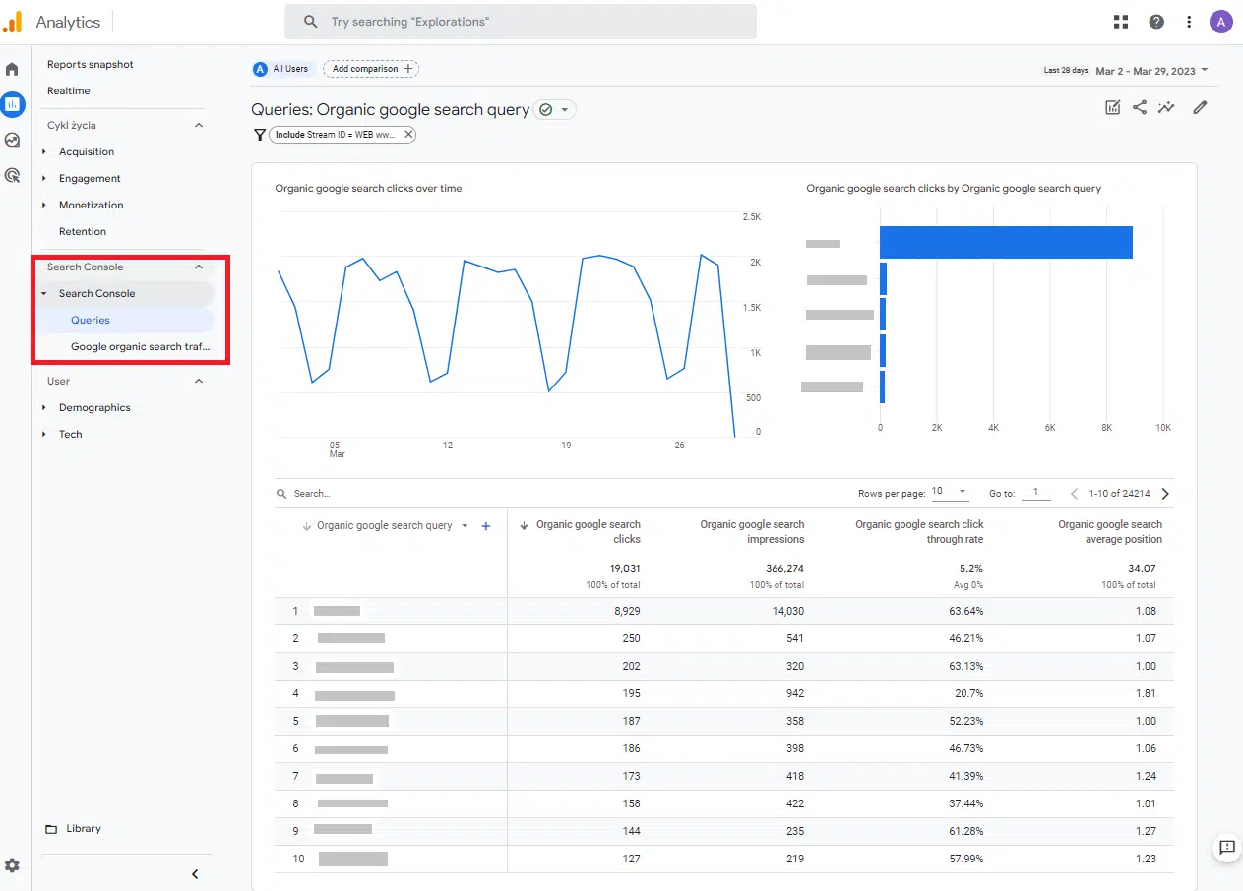Open the help question mark icon
The width and height of the screenshot is (1243, 891).
(1156, 22)
